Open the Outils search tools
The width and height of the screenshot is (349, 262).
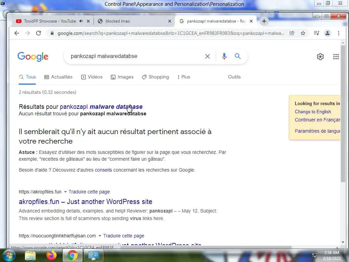[x=234, y=77]
